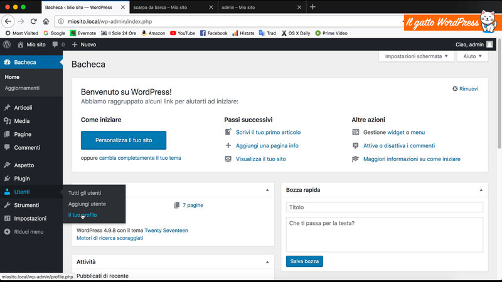Open Aggiornamenti under Bacheca
Image resolution: width=502 pixels, height=282 pixels.
pyautogui.click(x=22, y=88)
